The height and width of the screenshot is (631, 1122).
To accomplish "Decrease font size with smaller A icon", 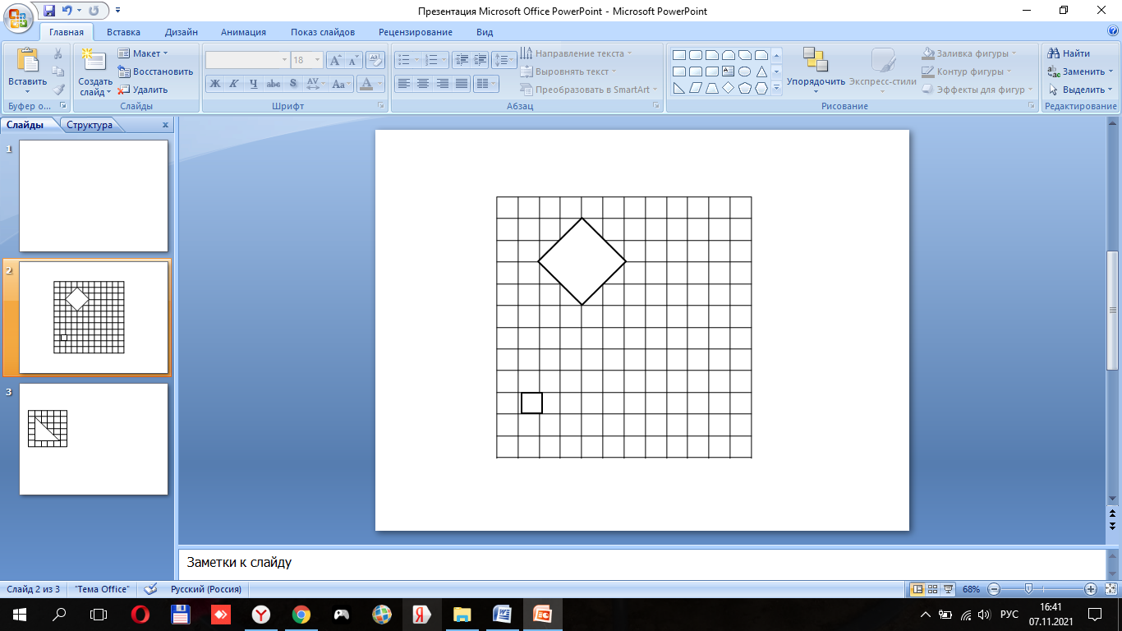I will 353,60.
